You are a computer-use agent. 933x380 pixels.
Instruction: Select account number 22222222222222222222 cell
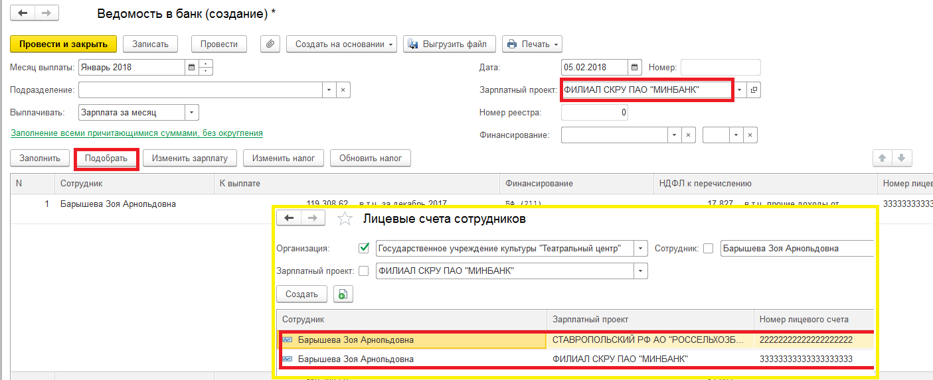click(x=815, y=340)
